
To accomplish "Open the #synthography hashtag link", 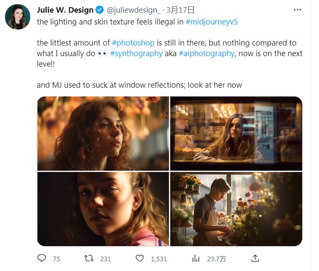I will [x=136, y=54].
